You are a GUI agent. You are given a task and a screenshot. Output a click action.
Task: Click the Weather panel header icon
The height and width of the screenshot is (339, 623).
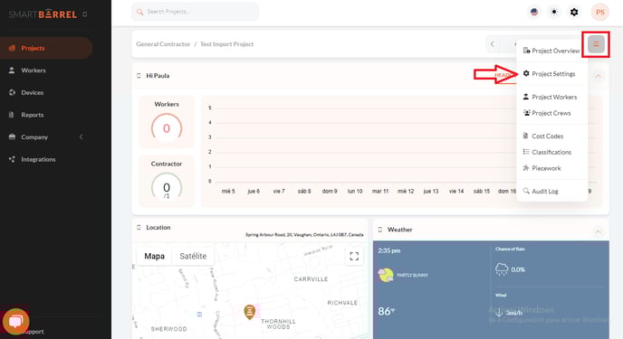(380, 230)
